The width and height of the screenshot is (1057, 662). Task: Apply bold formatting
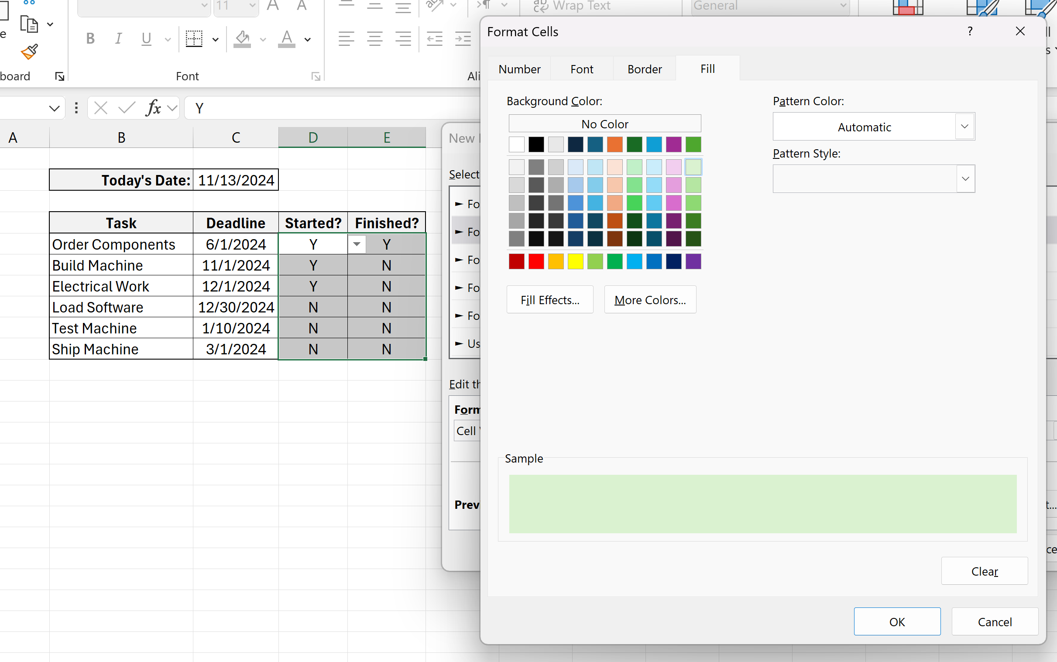pyautogui.click(x=90, y=38)
